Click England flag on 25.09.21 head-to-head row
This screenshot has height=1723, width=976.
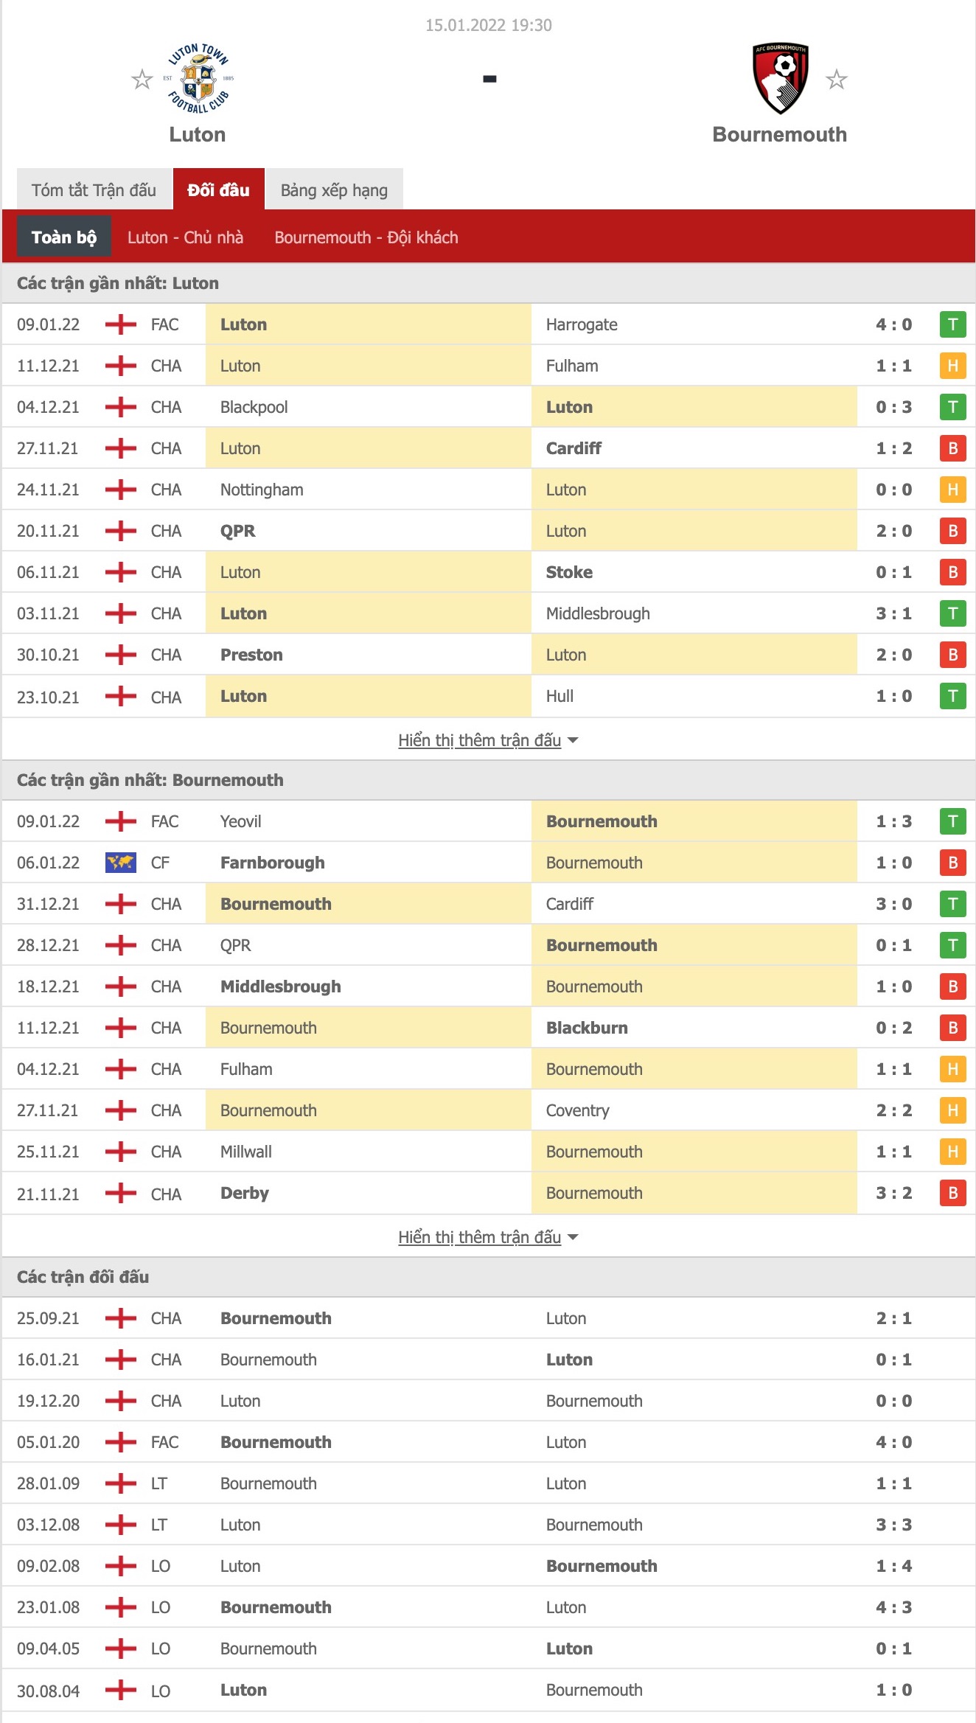point(121,1318)
